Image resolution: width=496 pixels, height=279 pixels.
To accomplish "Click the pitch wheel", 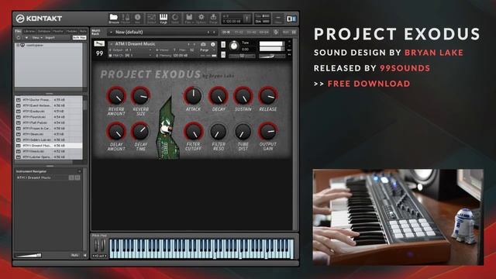I will click(x=96, y=246).
